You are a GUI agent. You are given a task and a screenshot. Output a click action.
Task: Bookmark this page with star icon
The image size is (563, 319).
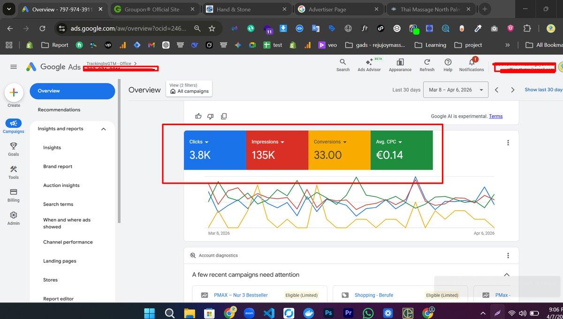click(212, 29)
